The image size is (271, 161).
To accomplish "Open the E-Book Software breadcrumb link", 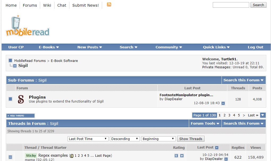I will point(64,61).
